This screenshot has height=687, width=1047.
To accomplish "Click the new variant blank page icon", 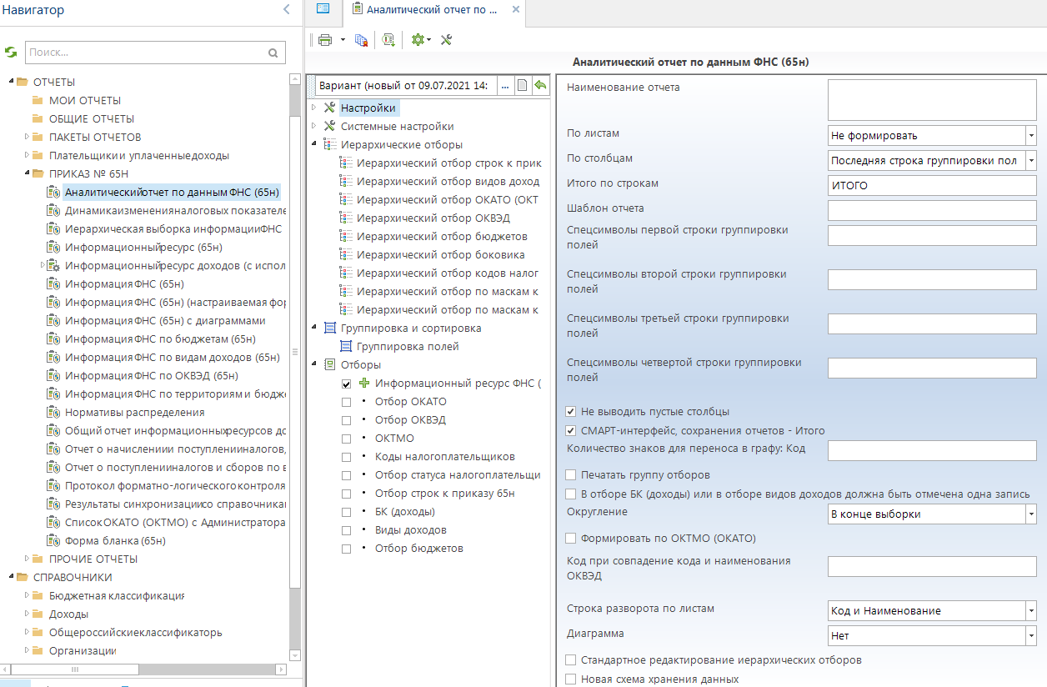I will 522,85.
